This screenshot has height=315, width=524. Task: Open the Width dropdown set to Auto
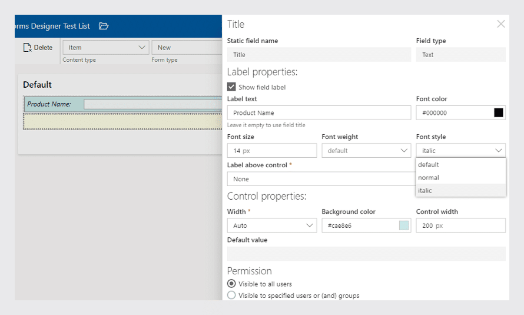pos(271,226)
